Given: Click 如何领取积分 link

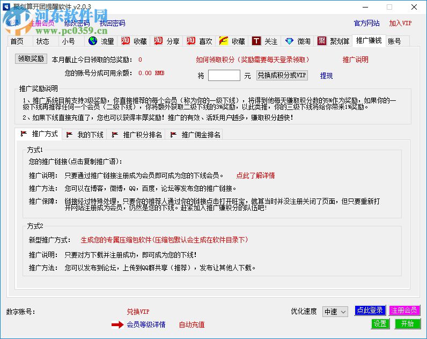Looking at the screenshot, I should click(x=253, y=60).
